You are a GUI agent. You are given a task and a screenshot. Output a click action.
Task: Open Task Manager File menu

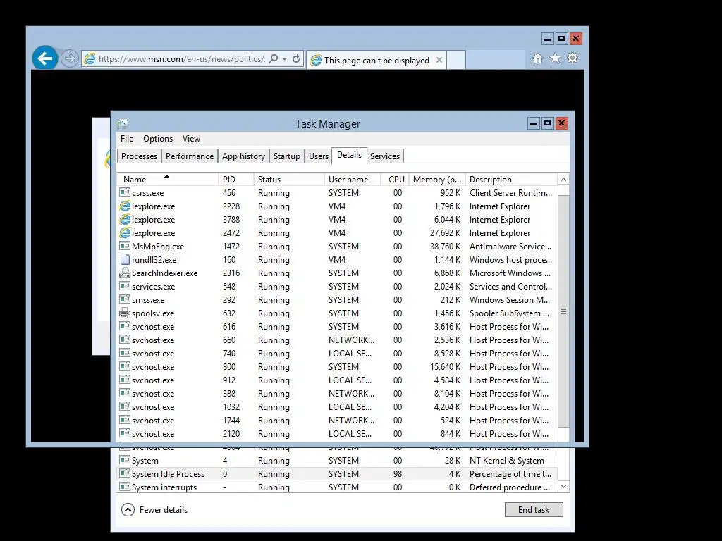127,139
